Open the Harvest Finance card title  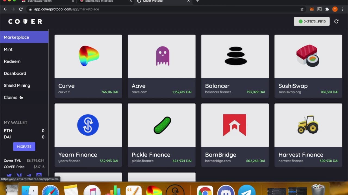point(301,155)
